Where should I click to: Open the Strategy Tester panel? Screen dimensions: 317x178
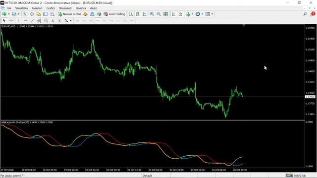pyautogui.click(x=52, y=14)
